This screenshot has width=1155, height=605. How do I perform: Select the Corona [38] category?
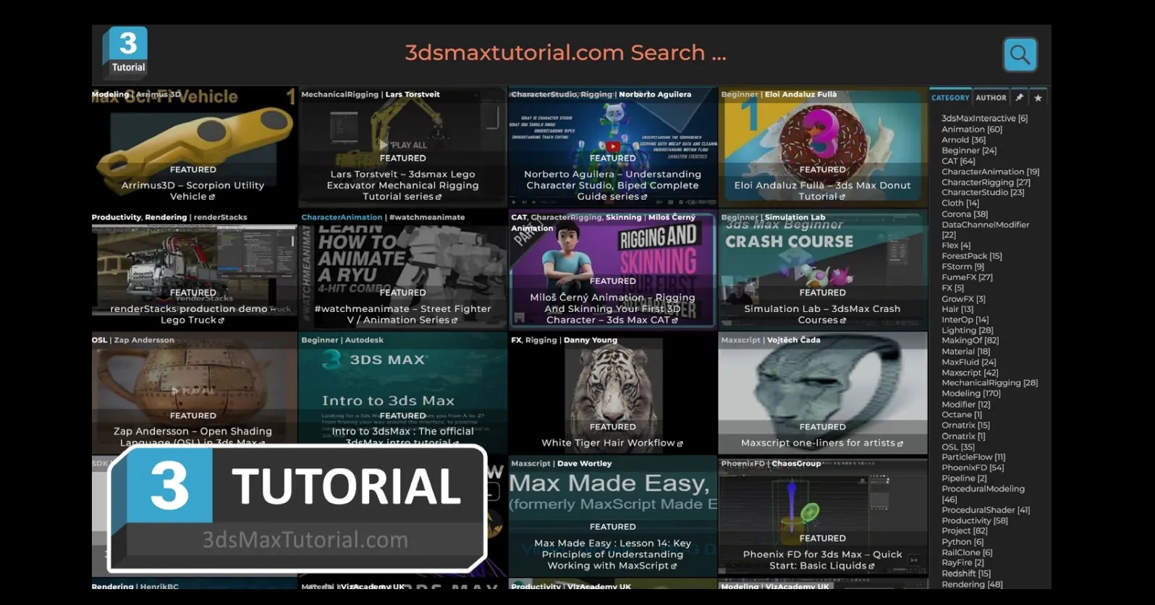[965, 214]
